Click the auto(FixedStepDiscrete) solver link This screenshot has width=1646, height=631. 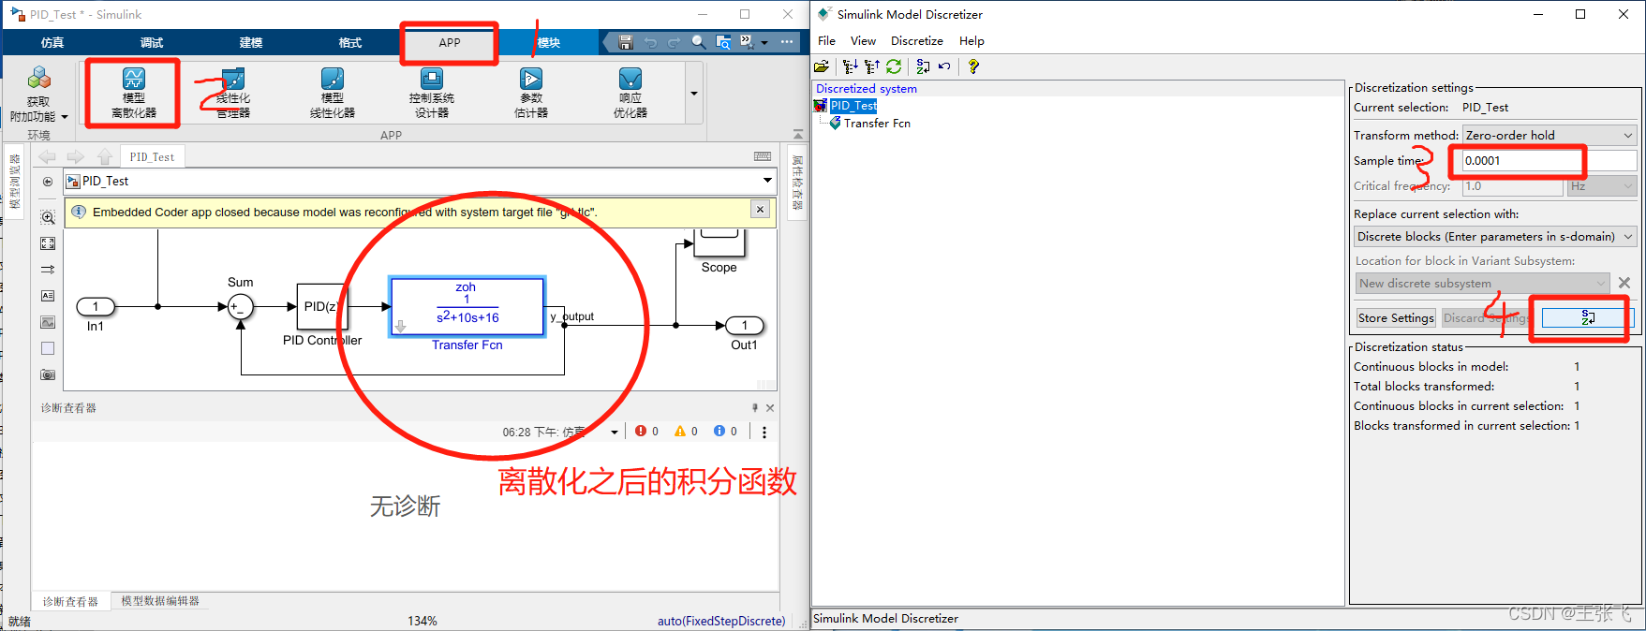tap(721, 621)
